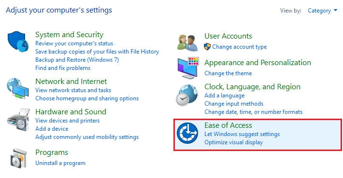This screenshot has height=178, width=343.
Task: Open View devices and printers
Action: pyautogui.click(x=67, y=121)
